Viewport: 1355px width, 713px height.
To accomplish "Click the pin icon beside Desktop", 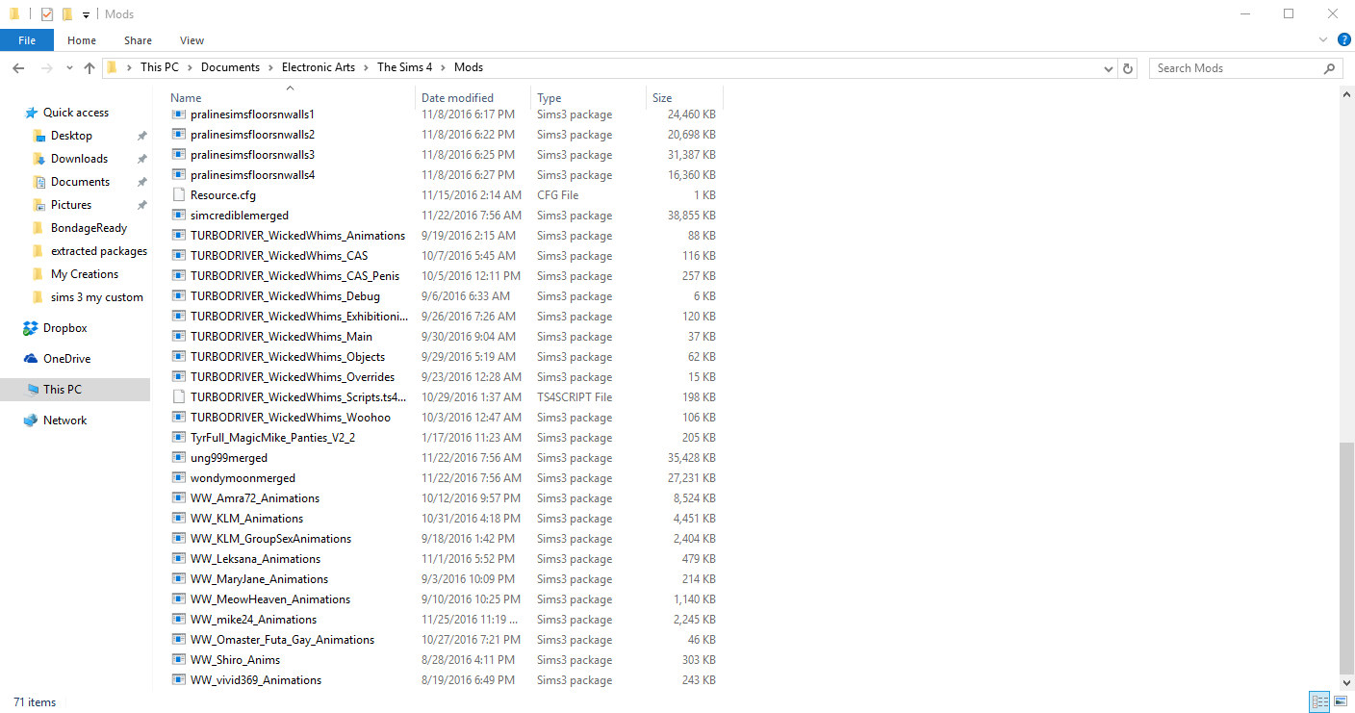I will pos(142,136).
